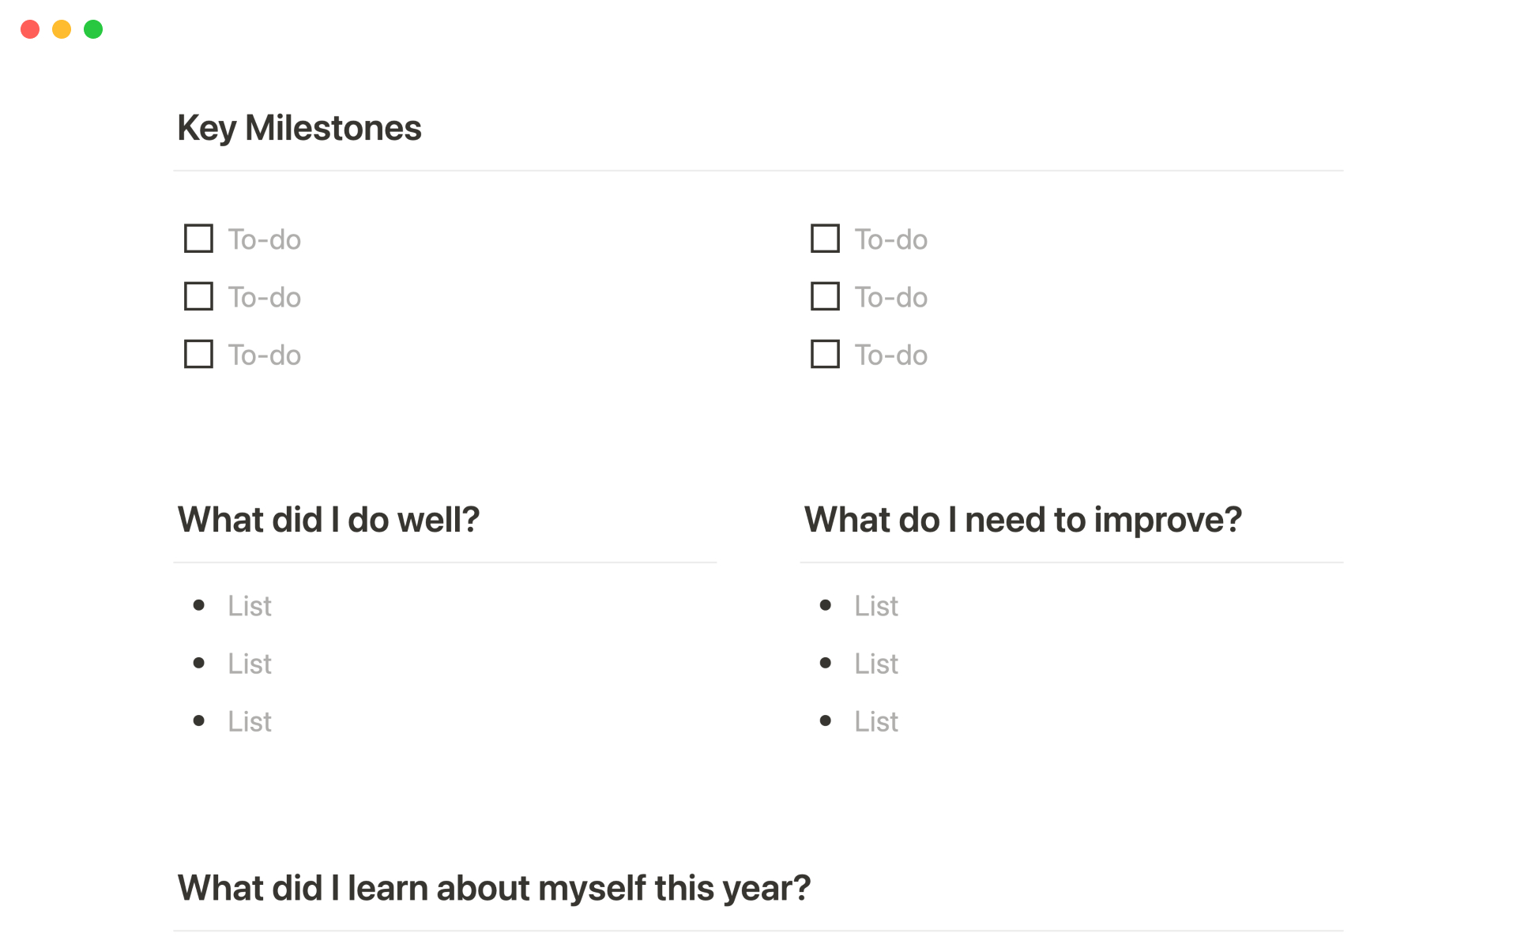Select the "What did I learn about myself" heading
The image size is (1517, 948).
coord(494,888)
